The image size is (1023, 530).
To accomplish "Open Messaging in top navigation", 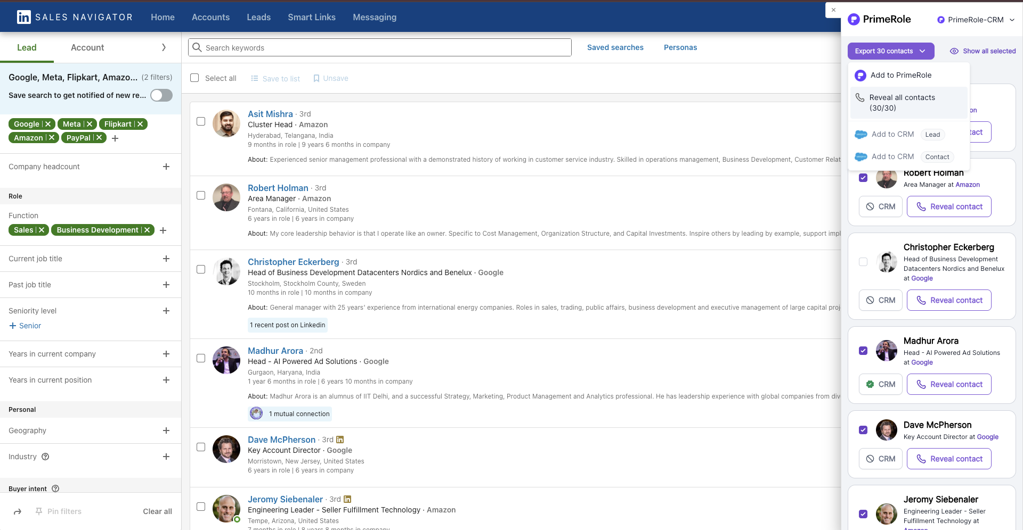I will 375,17.
